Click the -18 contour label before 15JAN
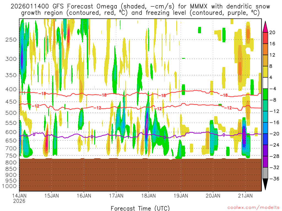Viewport: 282px width, 211px height. coord(42,93)
